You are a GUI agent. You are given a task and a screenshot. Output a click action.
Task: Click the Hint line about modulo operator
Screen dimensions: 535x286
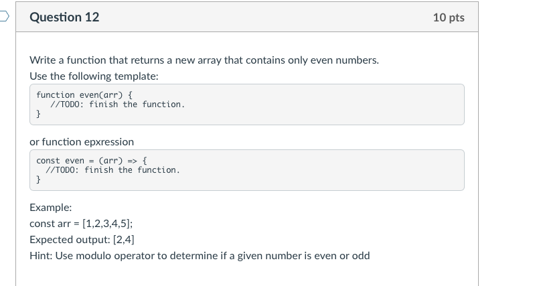(200, 256)
